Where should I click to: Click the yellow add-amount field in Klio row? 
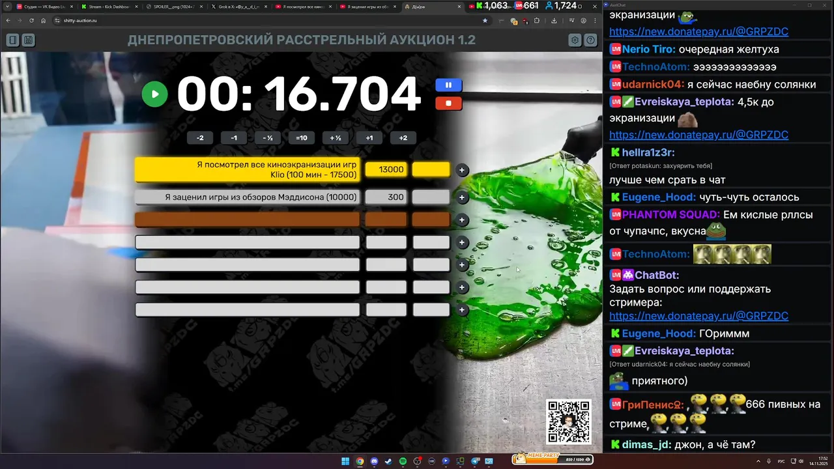click(431, 169)
